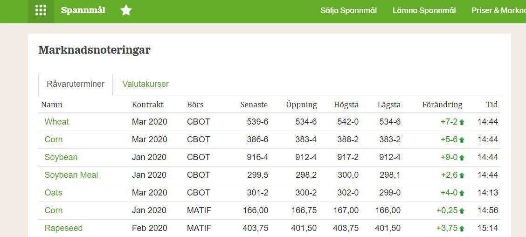
Task: Open the CBOT Corn Mar 2020 link
Action: pos(54,139)
